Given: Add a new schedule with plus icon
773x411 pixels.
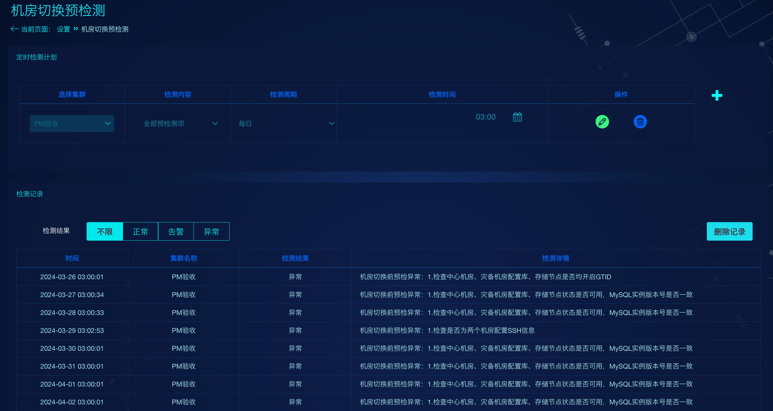Looking at the screenshot, I should point(717,95).
